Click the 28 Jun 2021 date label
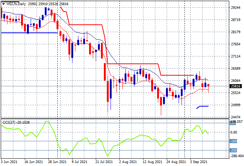This screenshot has height=166, width=244. click(57, 162)
